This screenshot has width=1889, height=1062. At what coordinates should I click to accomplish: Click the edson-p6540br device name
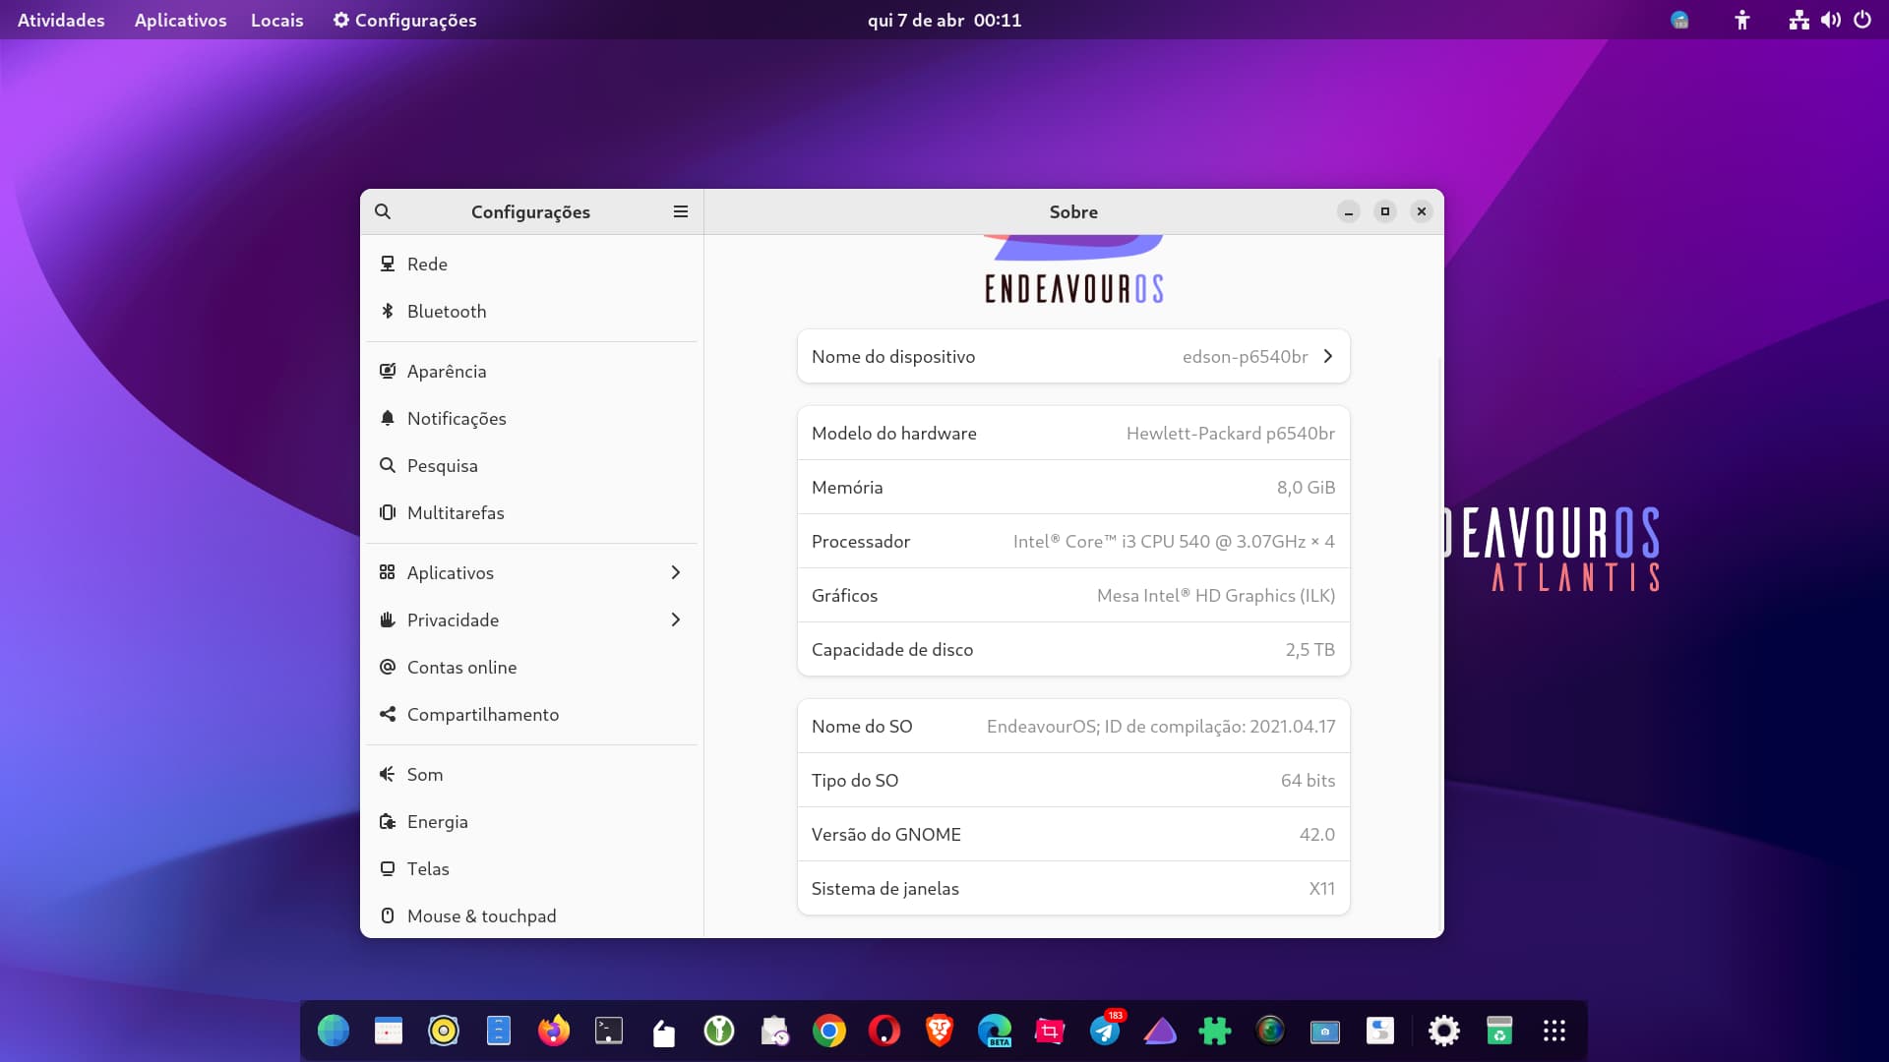tap(1245, 357)
